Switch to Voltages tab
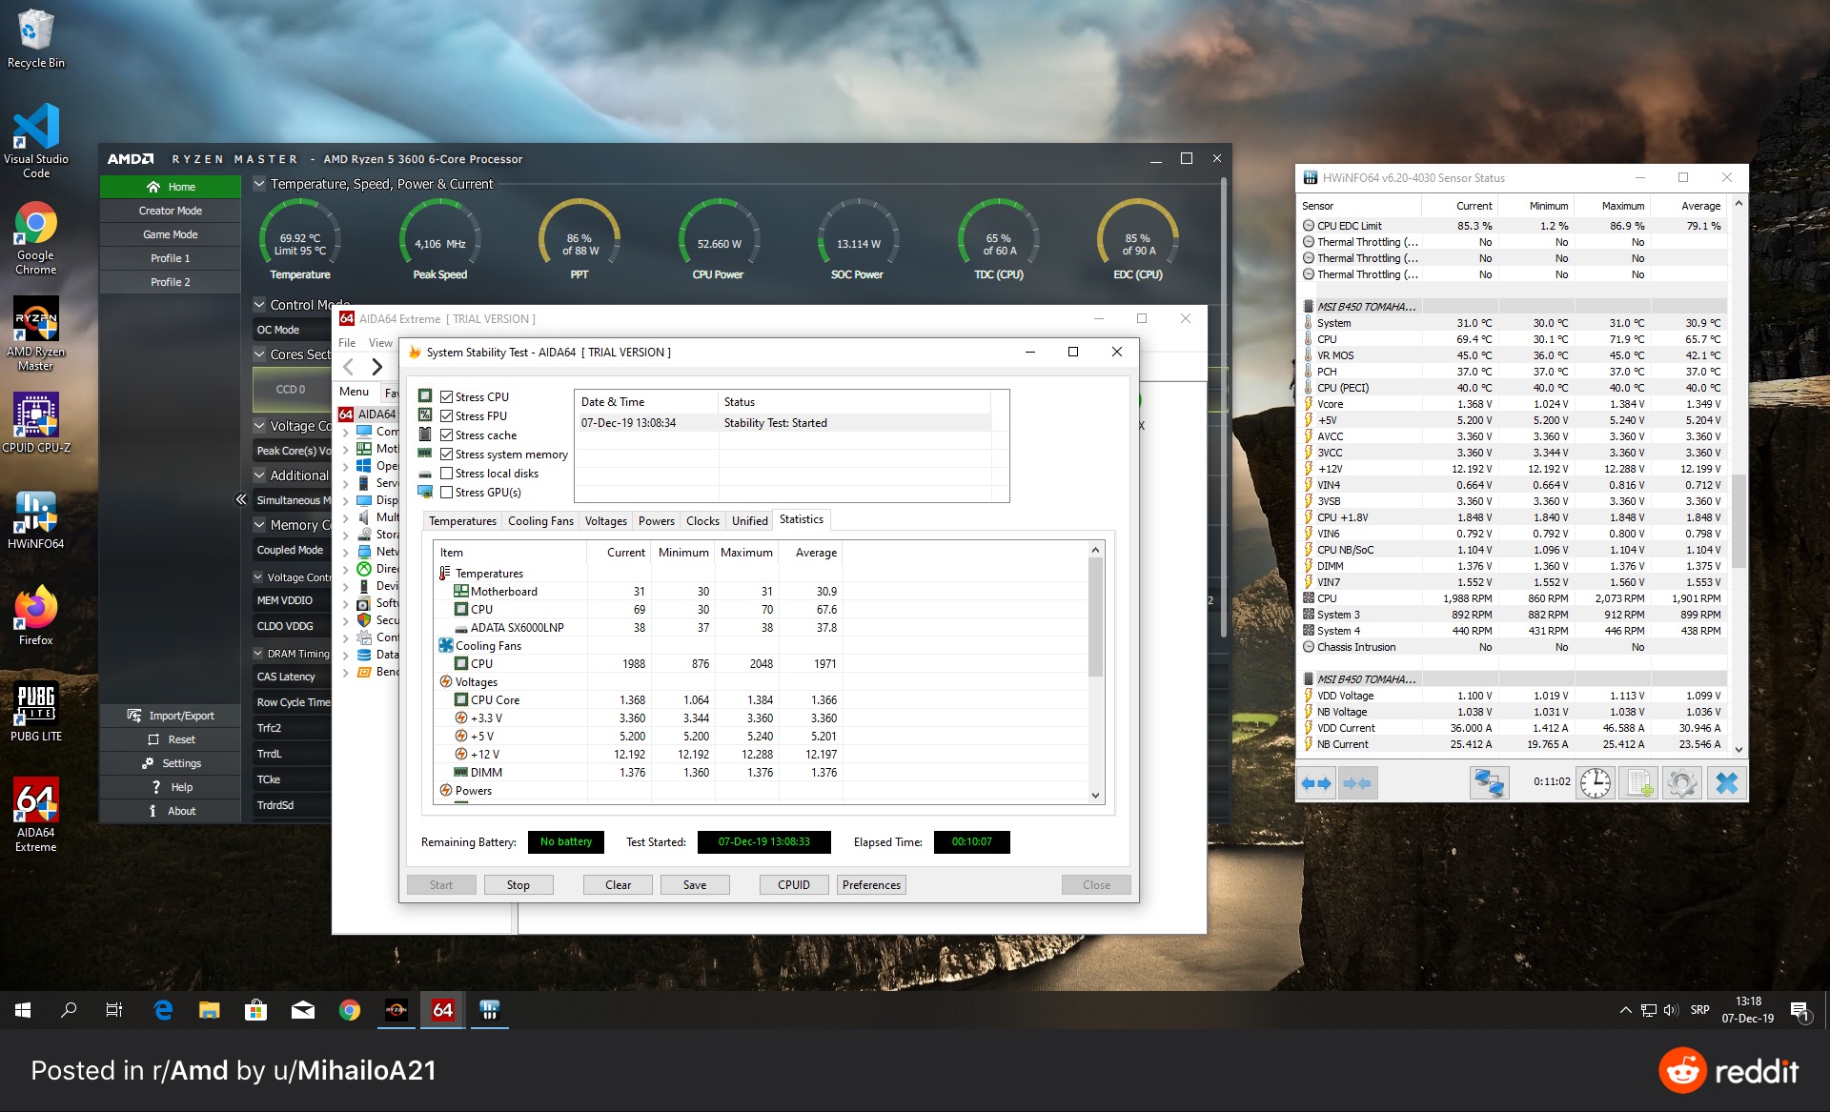The width and height of the screenshot is (1830, 1112). point(605,521)
